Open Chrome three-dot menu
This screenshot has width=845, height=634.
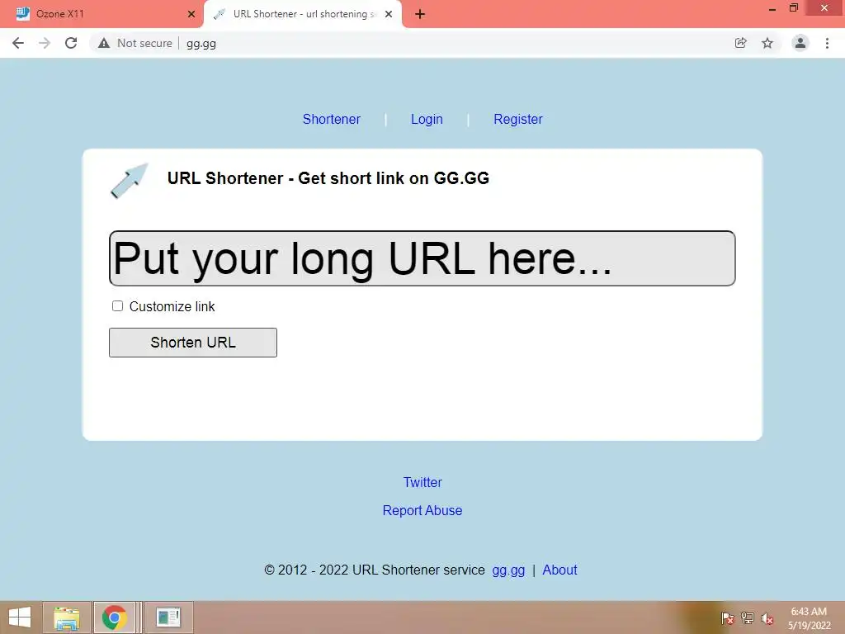pyautogui.click(x=827, y=43)
